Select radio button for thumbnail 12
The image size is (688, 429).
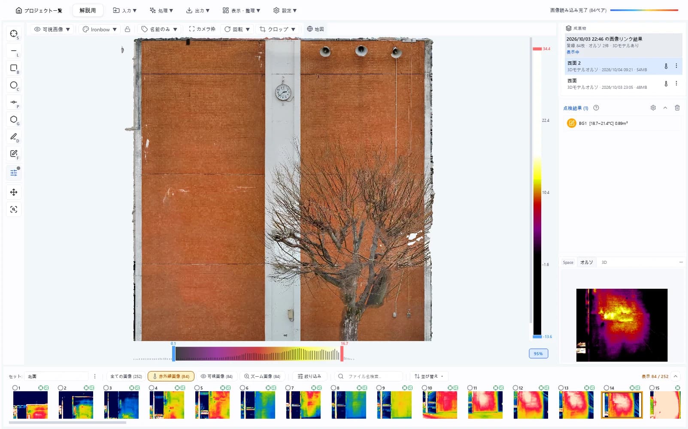pos(516,388)
